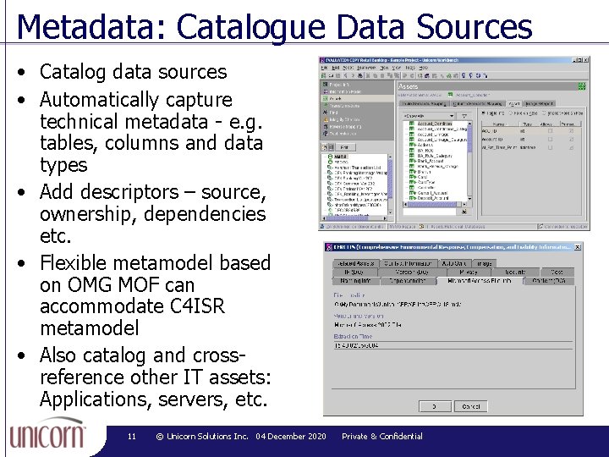Open the File menu in Unicorn Workbench
The width and height of the screenshot is (609, 457).
coord(324,68)
